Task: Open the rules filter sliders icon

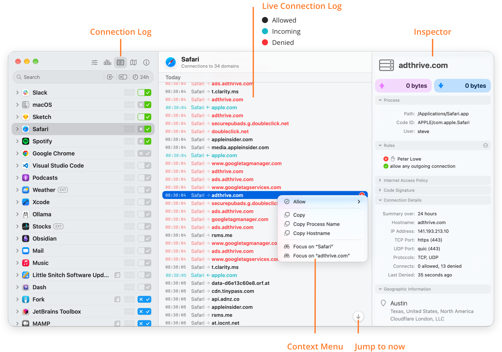Action: [94, 62]
